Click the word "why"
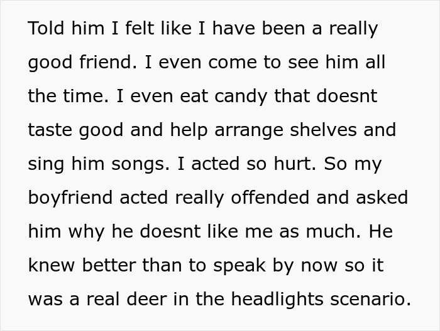 (x=86, y=231)
